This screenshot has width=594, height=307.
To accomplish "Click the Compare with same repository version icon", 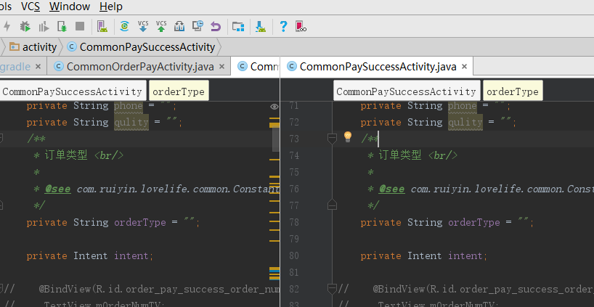I will 179,26.
